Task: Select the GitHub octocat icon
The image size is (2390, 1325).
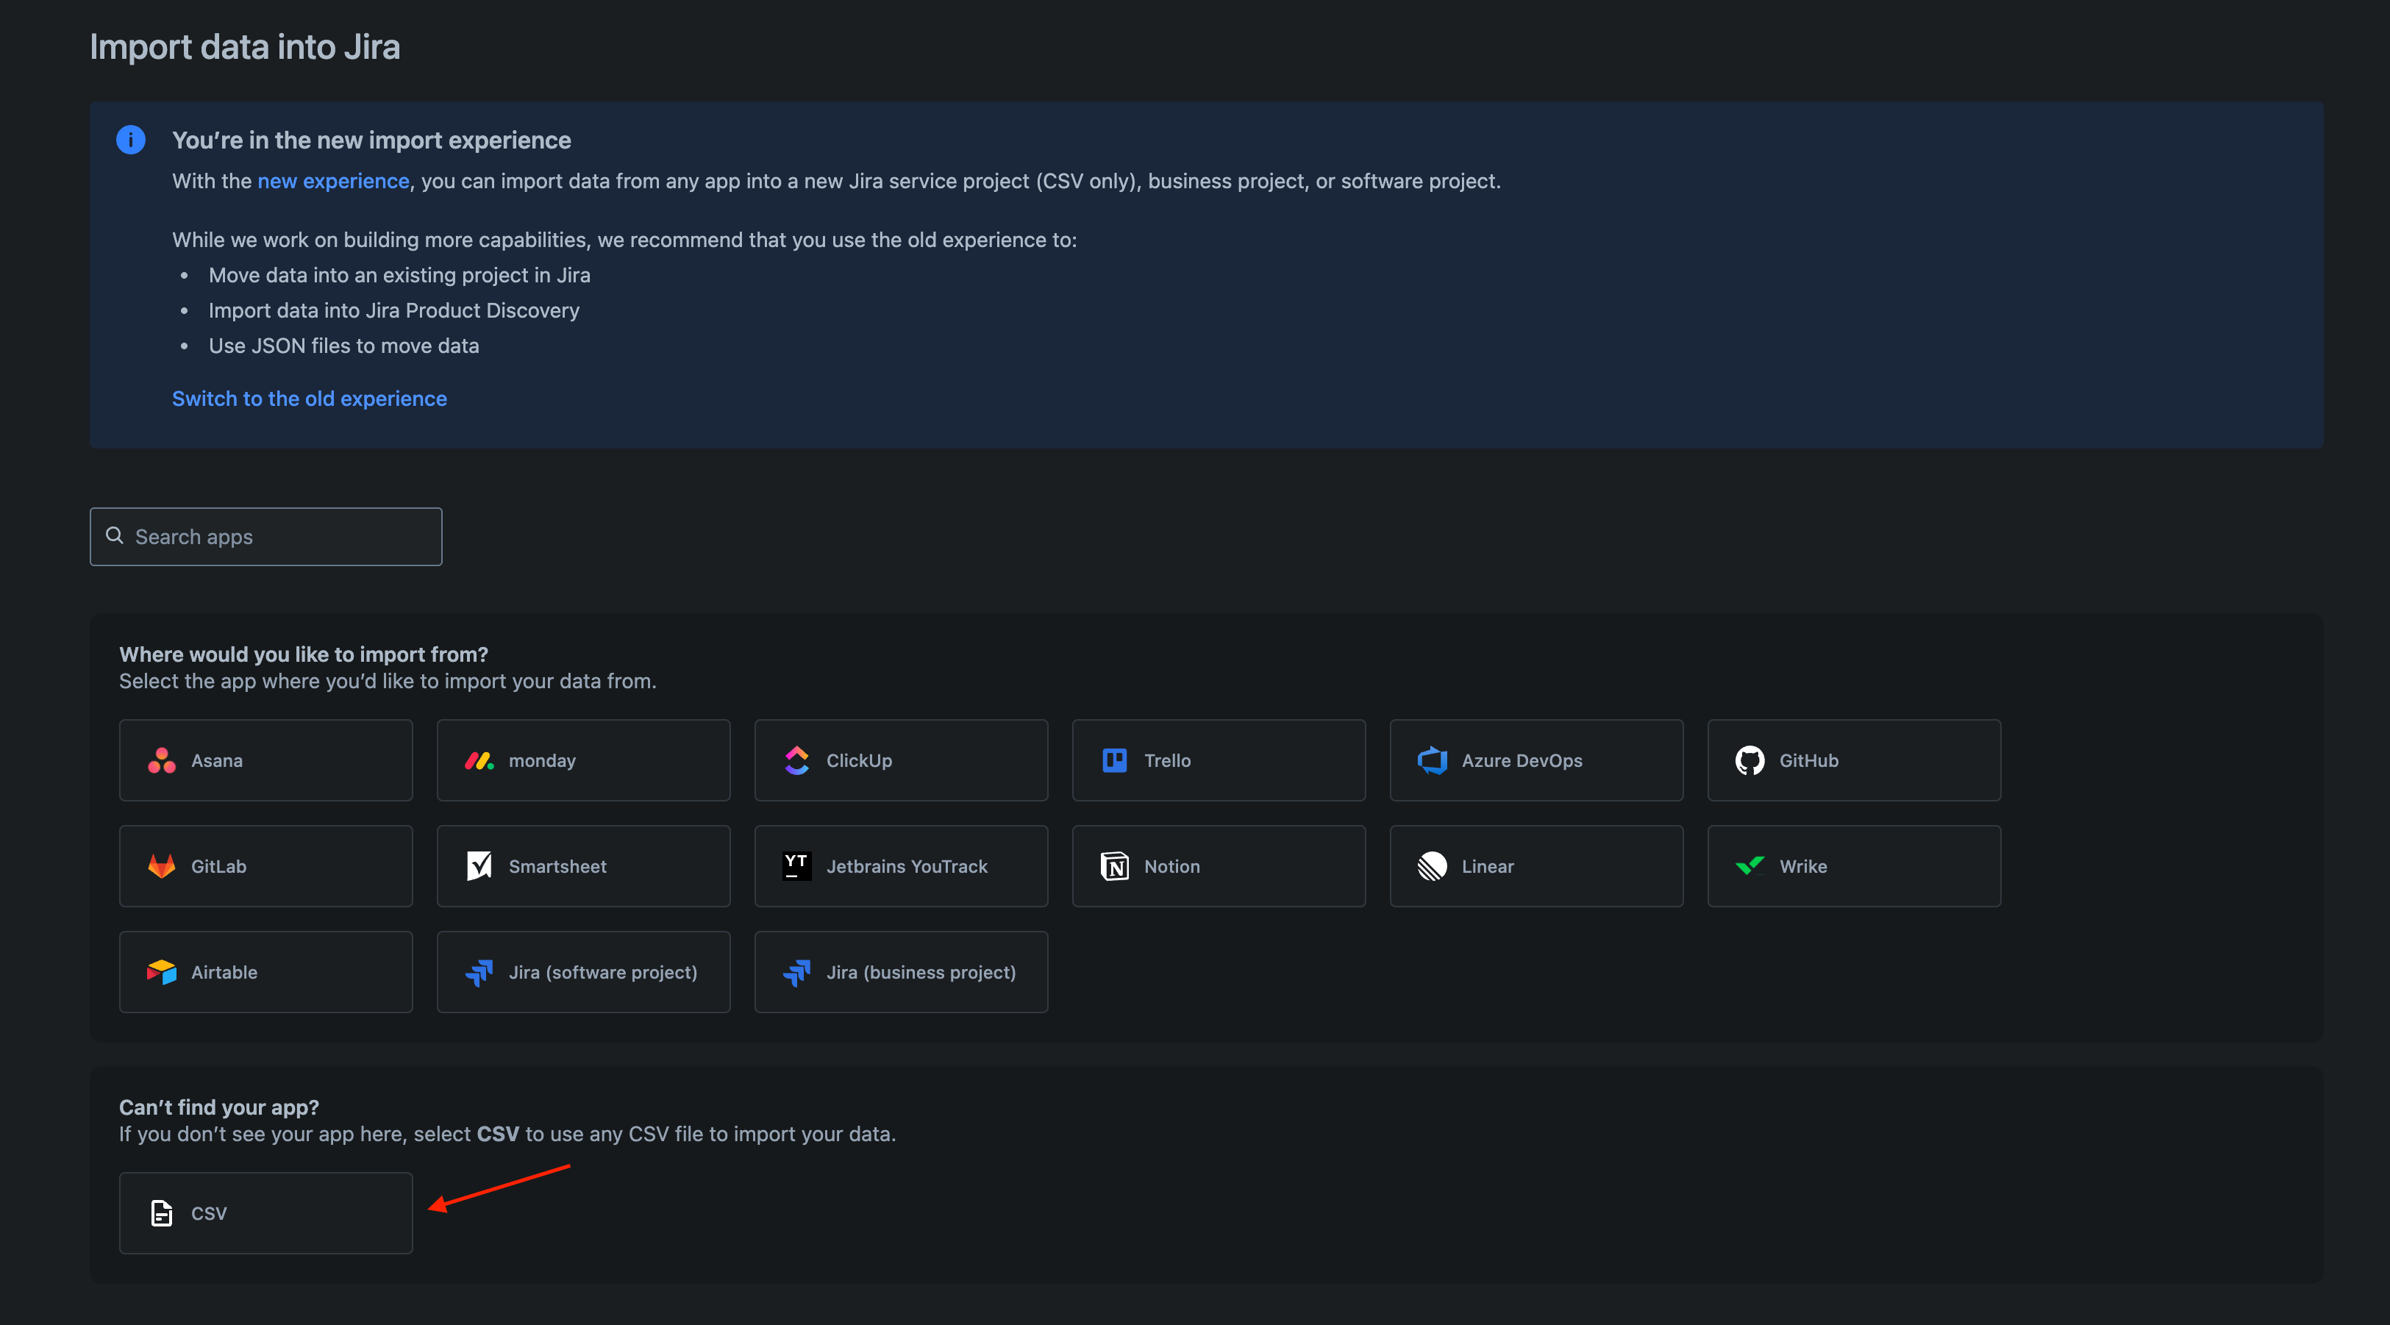Action: click(1749, 760)
